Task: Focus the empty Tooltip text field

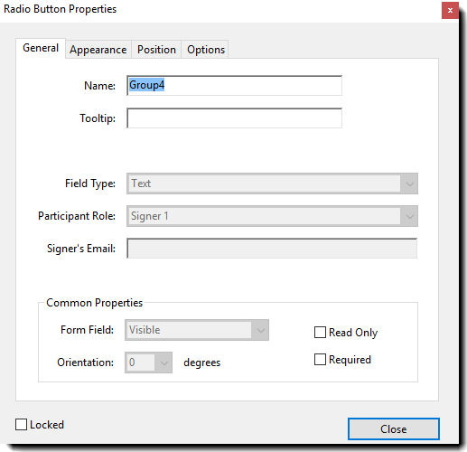Action: [234, 118]
